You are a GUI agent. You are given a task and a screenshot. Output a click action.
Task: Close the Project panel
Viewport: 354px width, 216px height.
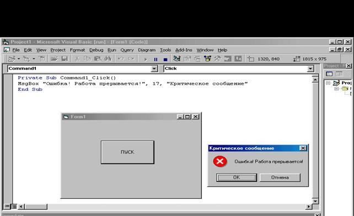pos(349,66)
